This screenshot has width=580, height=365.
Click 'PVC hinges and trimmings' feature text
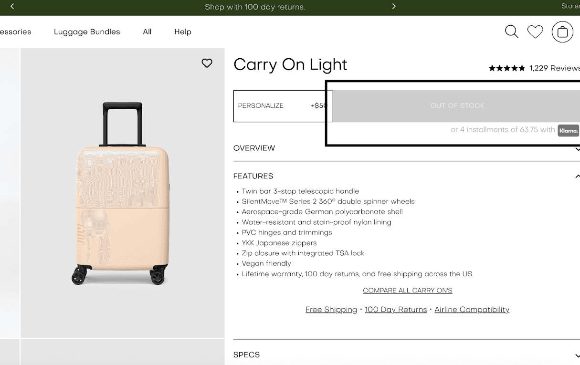(287, 232)
